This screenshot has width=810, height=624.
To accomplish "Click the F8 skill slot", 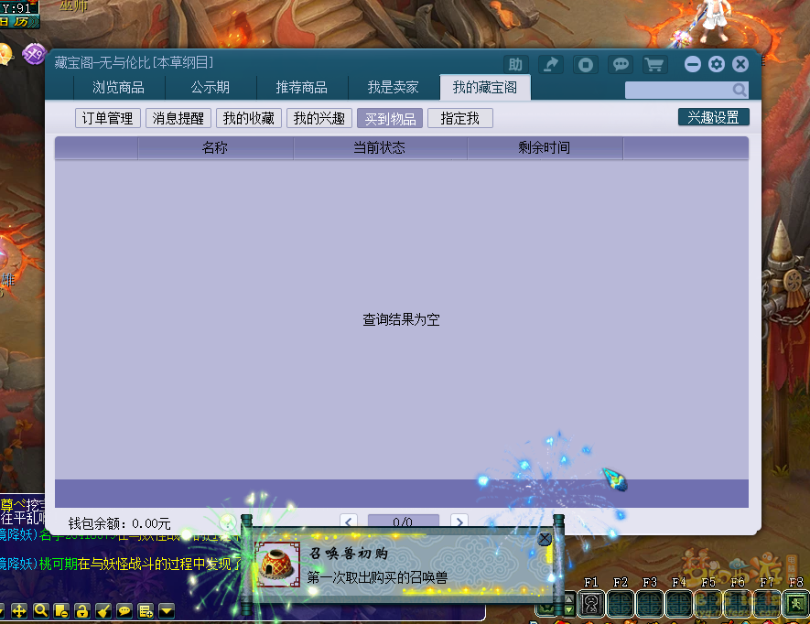I will (796, 603).
